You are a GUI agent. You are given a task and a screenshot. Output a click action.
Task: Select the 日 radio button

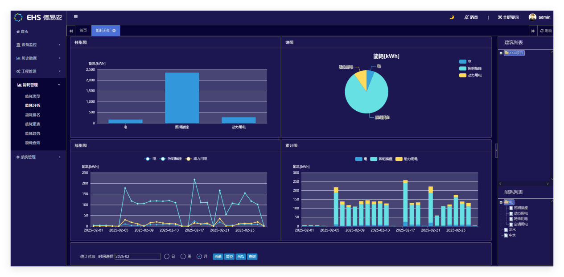167,257
